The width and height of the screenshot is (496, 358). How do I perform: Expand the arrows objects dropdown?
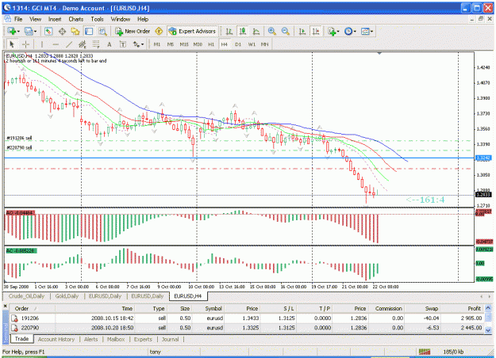(142, 44)
